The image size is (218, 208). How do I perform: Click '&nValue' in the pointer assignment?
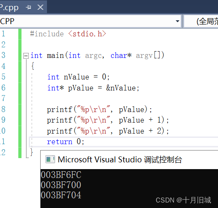[x=121, y=88]
